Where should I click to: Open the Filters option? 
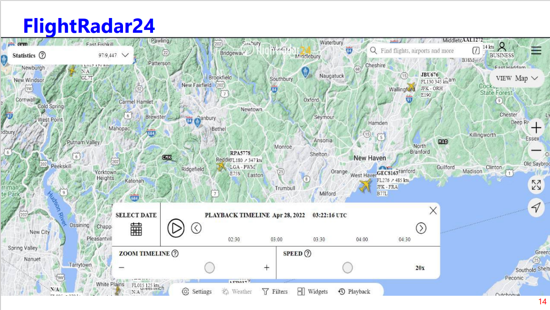[x=275, y=291]
